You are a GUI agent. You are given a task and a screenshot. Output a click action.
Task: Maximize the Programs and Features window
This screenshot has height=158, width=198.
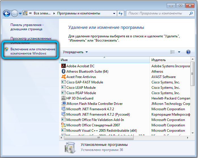pos(180,6)
